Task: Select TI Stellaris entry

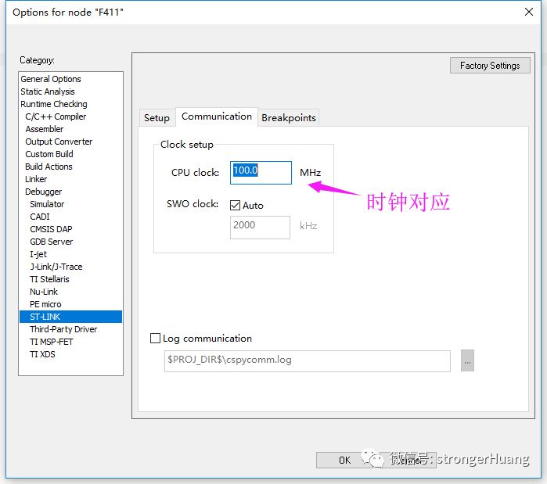Action: click(49, 279)
